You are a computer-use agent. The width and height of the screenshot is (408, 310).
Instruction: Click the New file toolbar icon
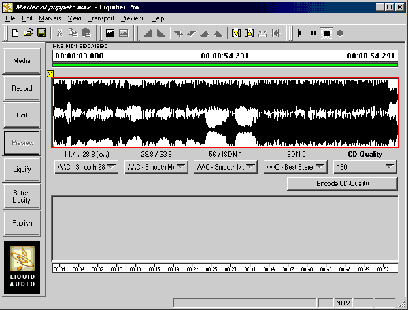tap(15, 33)
